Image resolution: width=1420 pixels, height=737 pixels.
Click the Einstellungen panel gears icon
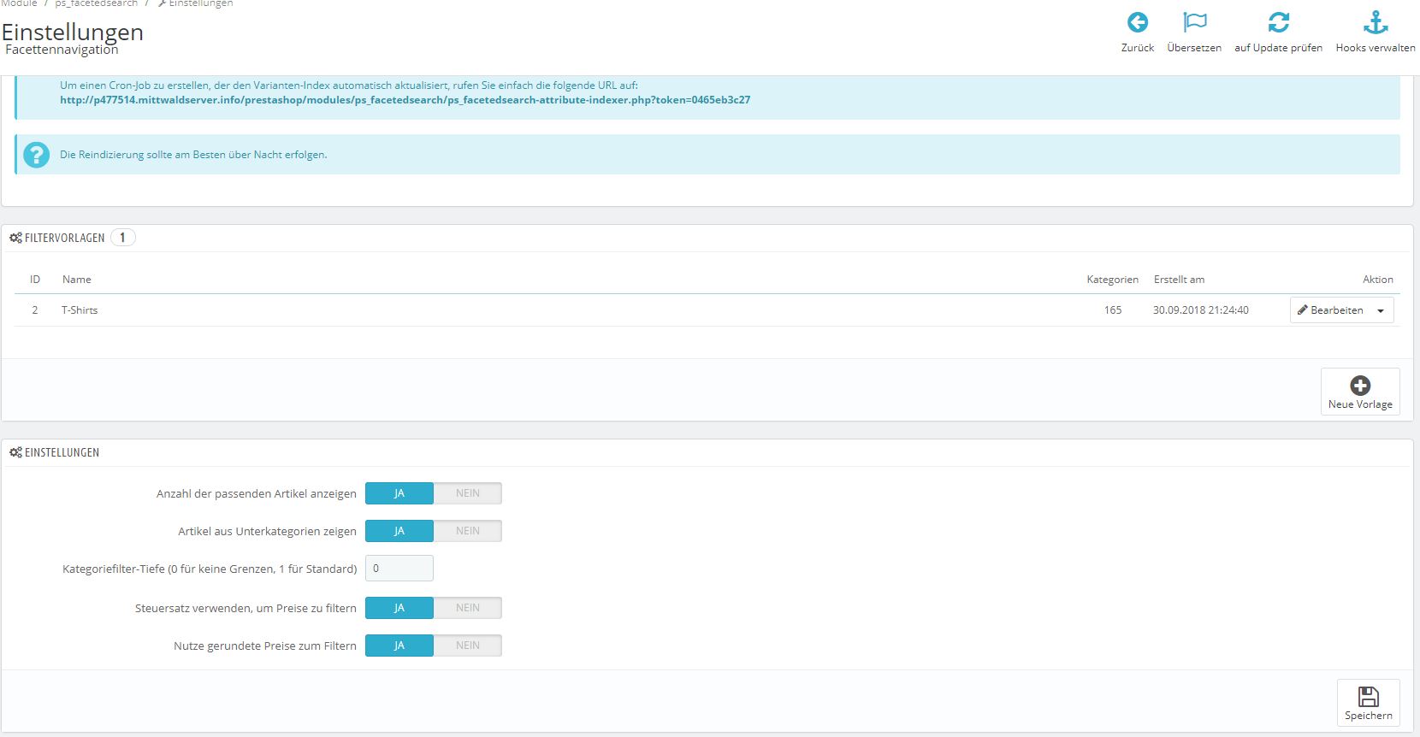[x=16, y=452]
